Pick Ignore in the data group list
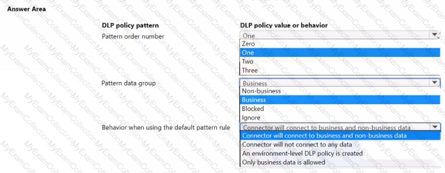Image resolution: width=445 pixels, height=173 pixels. [x=251, y=118]
